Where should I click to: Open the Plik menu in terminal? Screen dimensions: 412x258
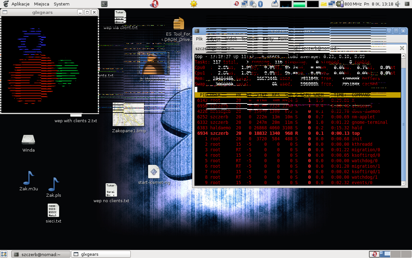[x=199, y=39]
